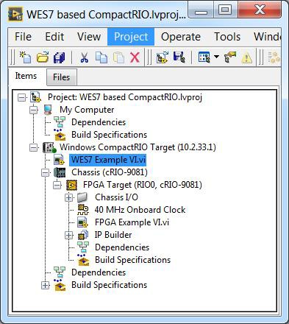The height and width of the screenshot is (324, 289).
Task: Click the FPGA Target chip icon
Action: coord(71,185)
